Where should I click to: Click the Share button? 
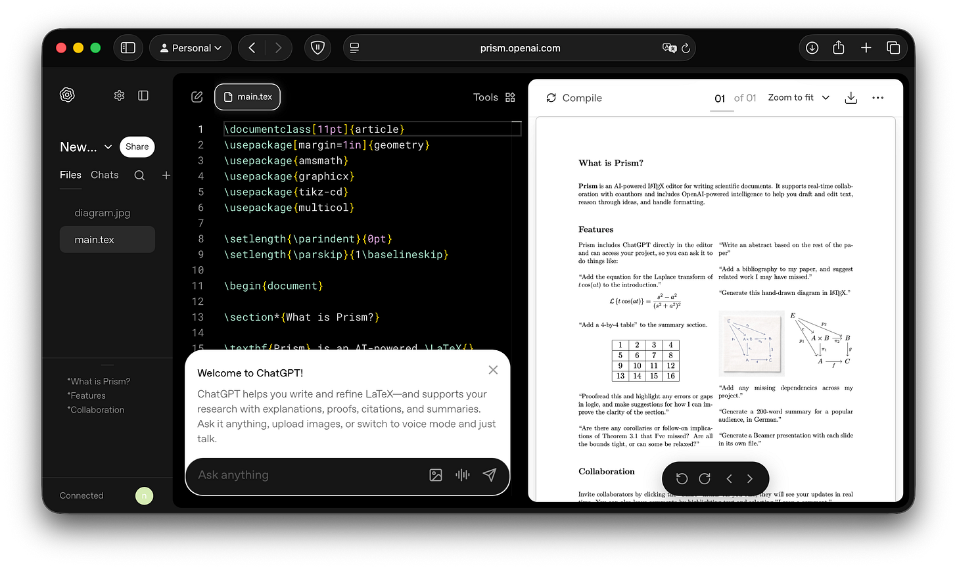coord(137,147)
